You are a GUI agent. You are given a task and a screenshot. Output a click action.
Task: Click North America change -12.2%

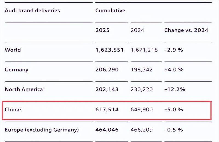pos(175,89)
